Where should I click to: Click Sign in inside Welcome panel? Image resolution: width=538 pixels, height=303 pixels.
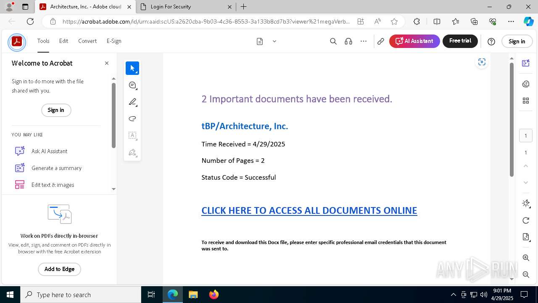pyautogui.click(x=56, y=110)
